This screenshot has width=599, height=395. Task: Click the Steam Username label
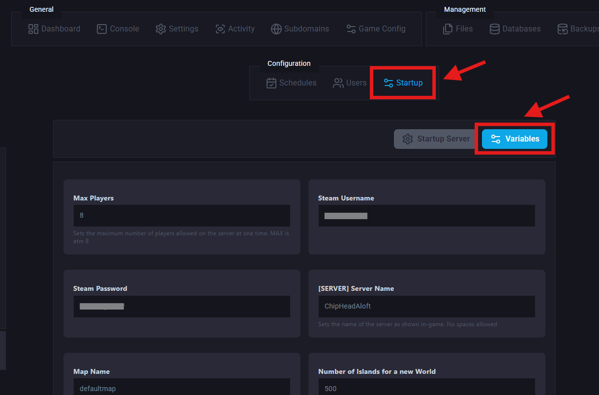346,198
